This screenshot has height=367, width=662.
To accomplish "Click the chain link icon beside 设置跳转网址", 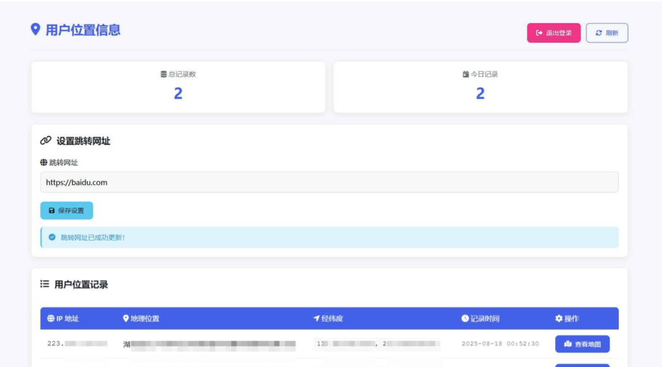I will coord(45,141).
